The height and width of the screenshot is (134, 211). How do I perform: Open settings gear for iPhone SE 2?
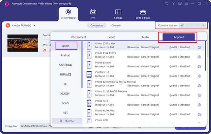tap(199, 105)
